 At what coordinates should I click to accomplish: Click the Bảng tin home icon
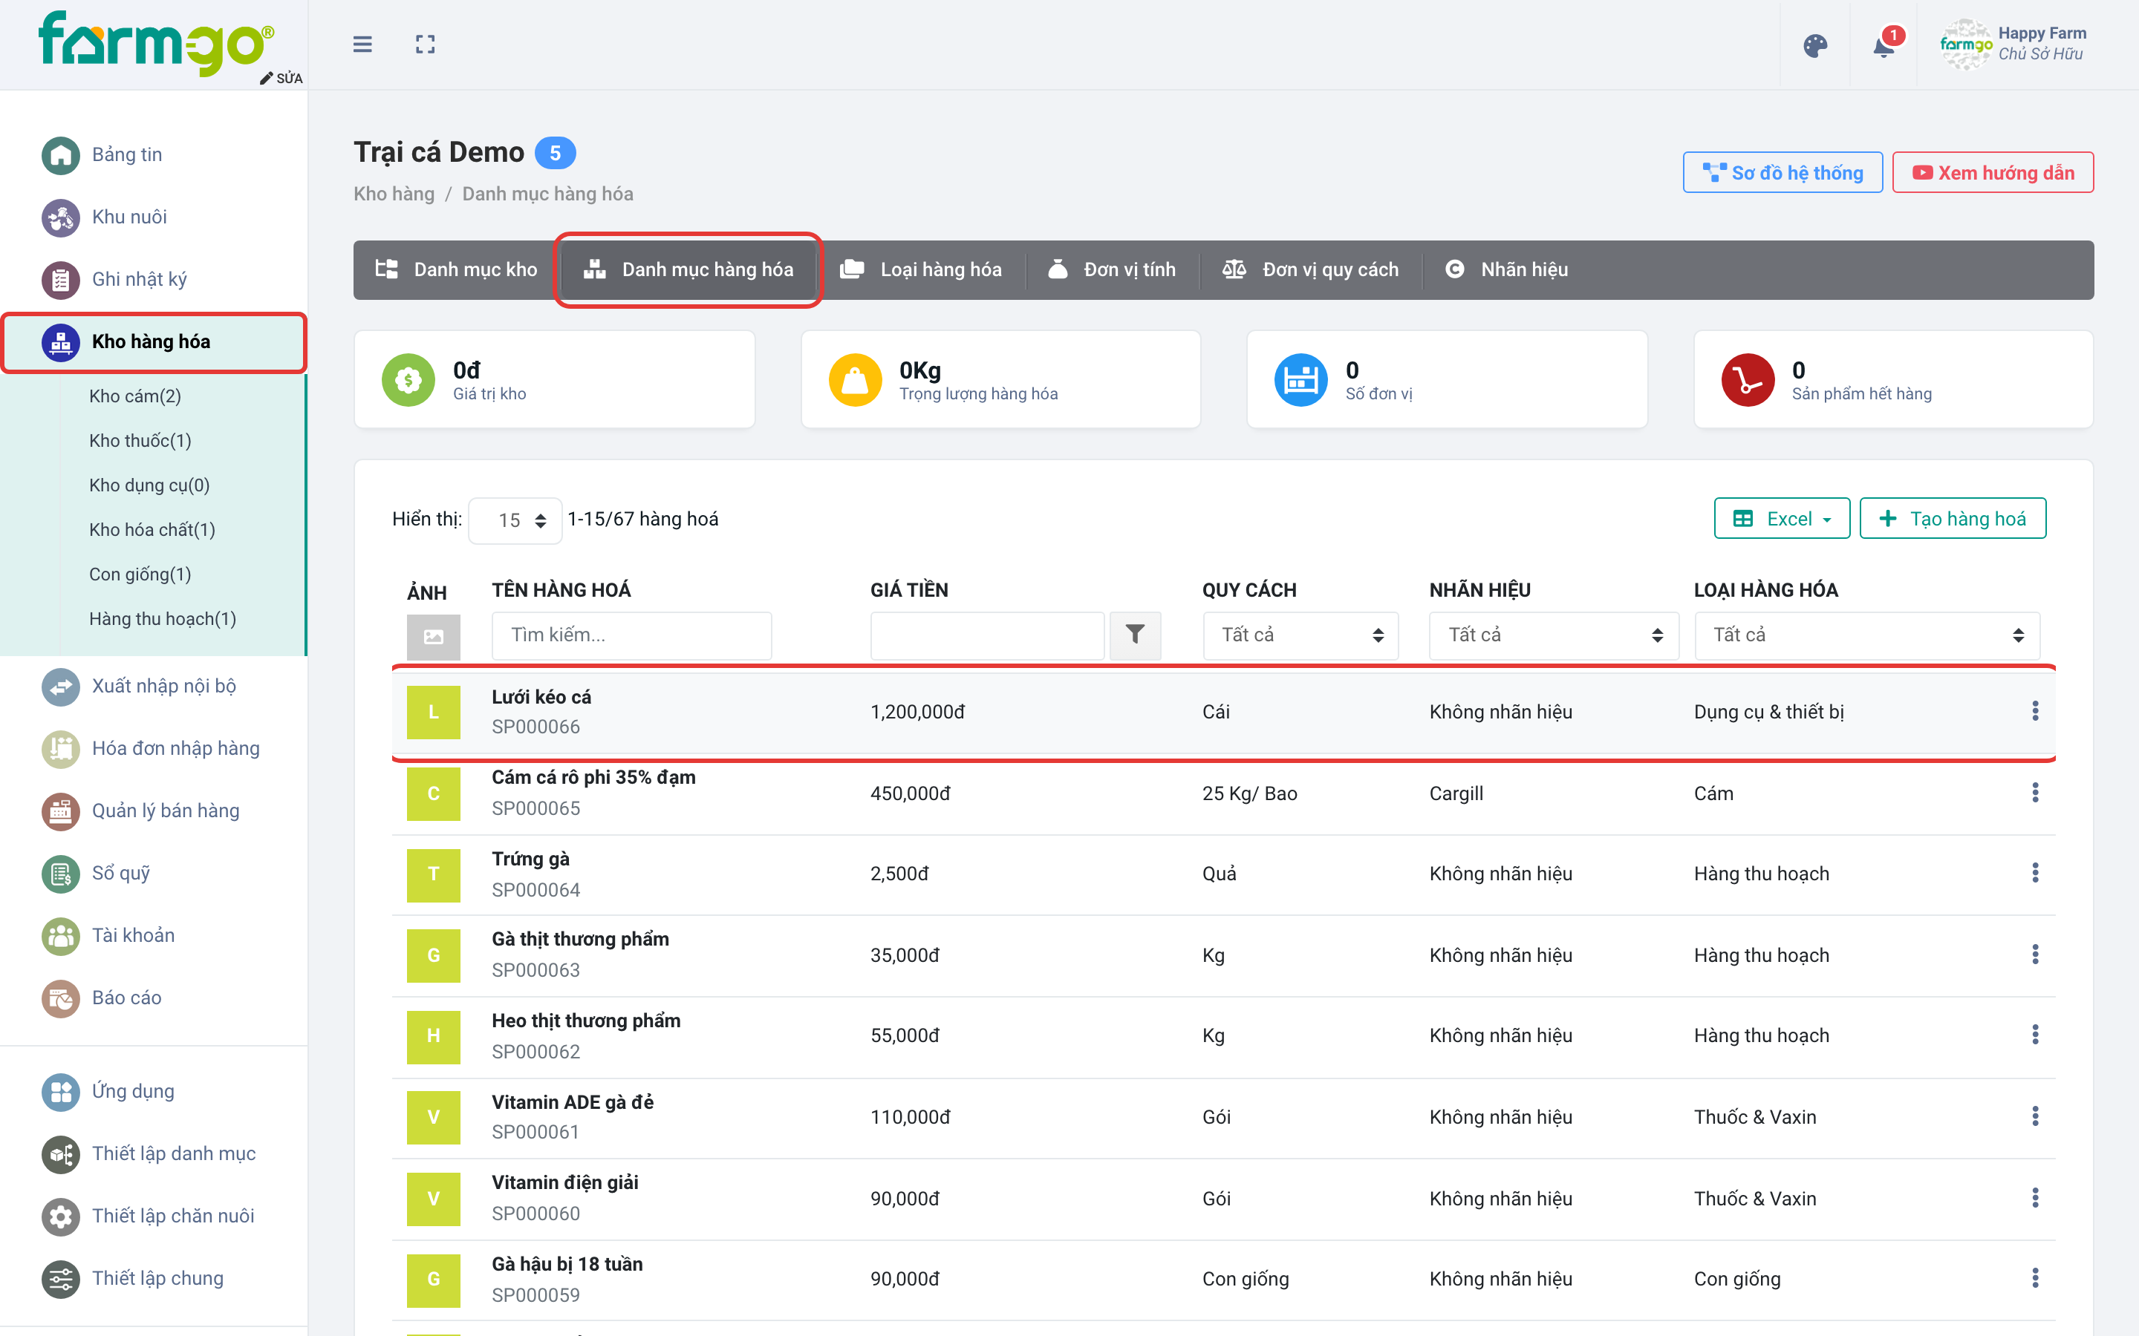tap(60, 154)
